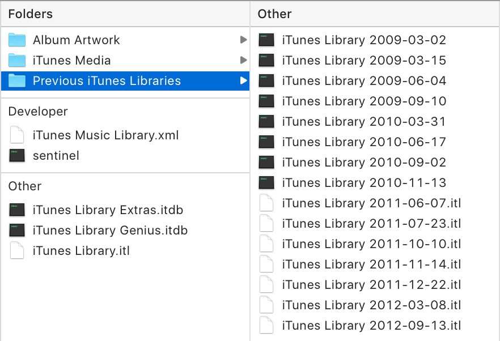
Task: Expand Album Artwork with its disclosure arrow
Action: coord(243,40)
